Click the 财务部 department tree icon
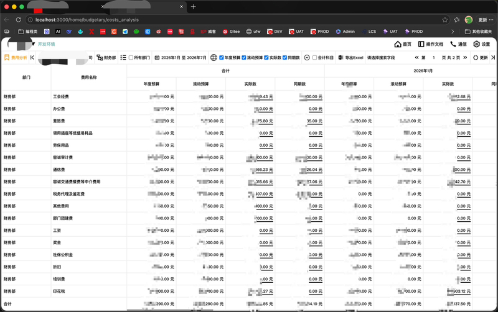This screenshot has height=312, width=498. 100,57
